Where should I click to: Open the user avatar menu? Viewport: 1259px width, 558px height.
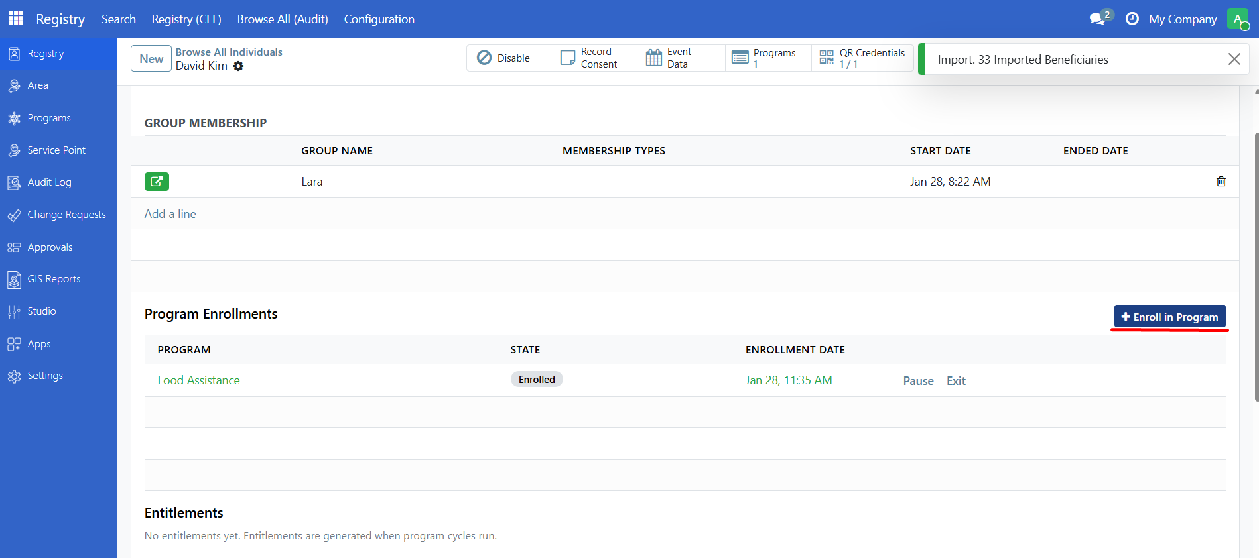(x=1238, y=19)
